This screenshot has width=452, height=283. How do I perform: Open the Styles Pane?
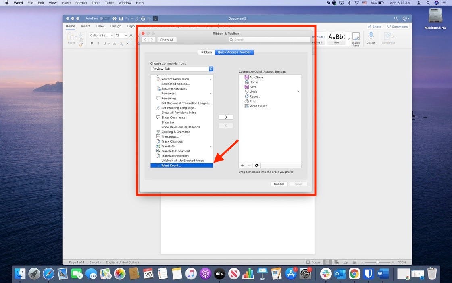[x=356, y=39]
